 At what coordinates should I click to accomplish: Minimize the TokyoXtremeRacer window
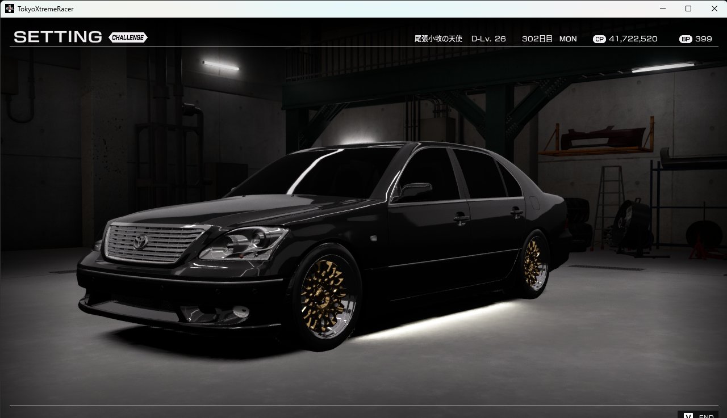coord(663,9)
